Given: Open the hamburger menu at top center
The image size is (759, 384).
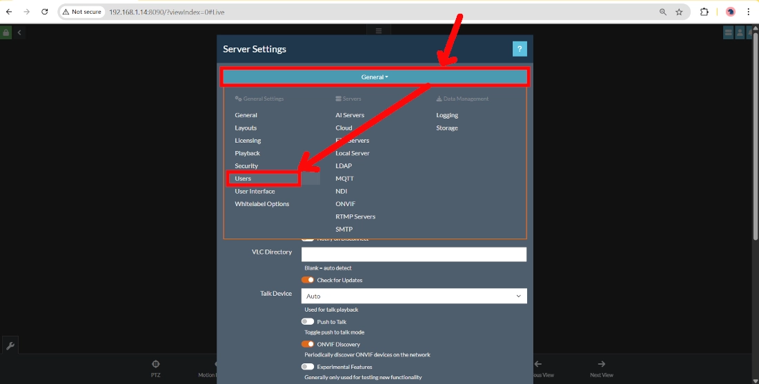Looking at the screenshot, I should click(379, 31).
